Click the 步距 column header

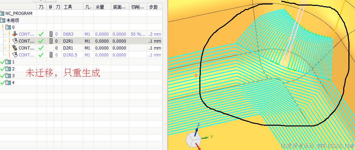153,7
